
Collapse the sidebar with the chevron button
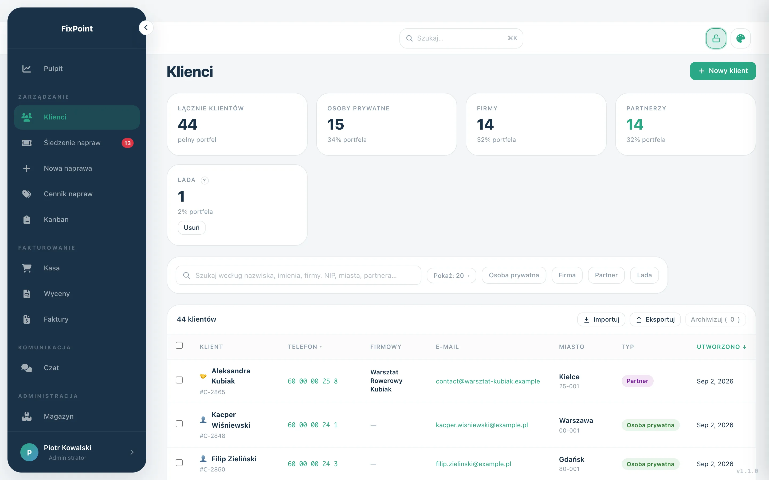tap(146, 28)
